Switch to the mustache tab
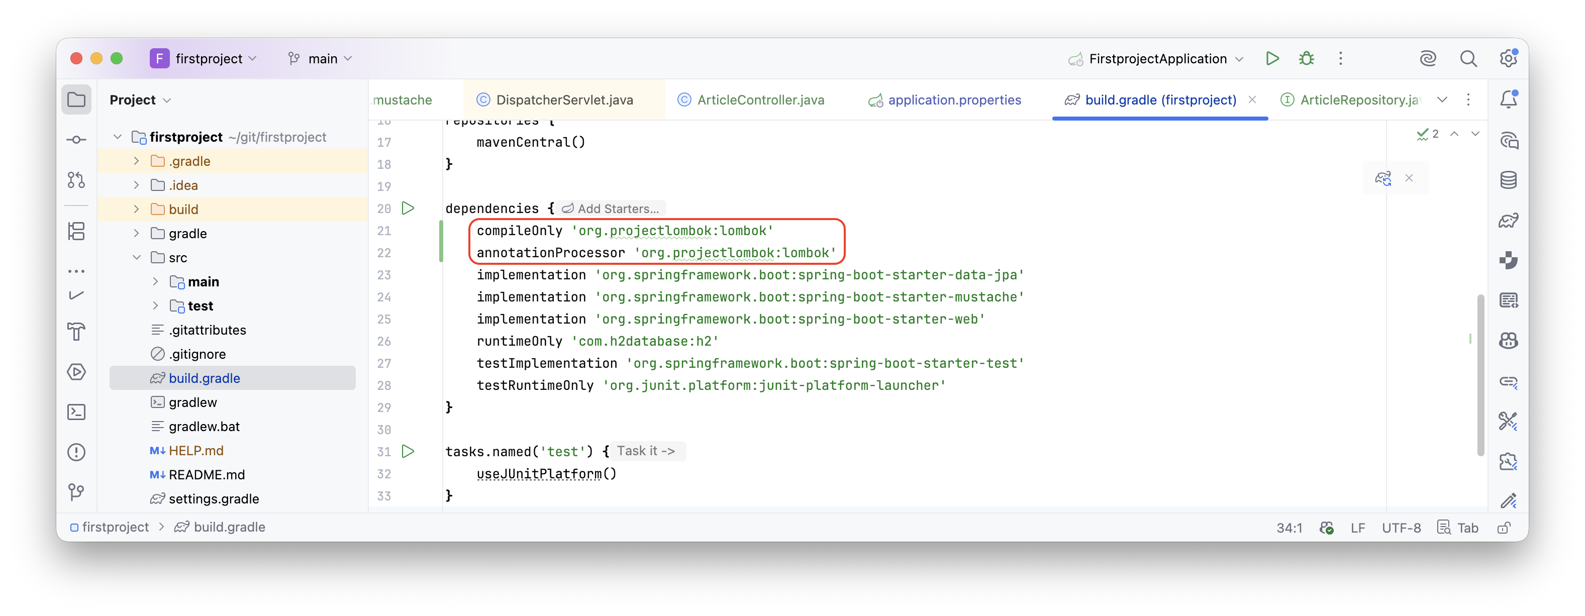This screenshot has height=616, width=1585. tap(403, 99)
